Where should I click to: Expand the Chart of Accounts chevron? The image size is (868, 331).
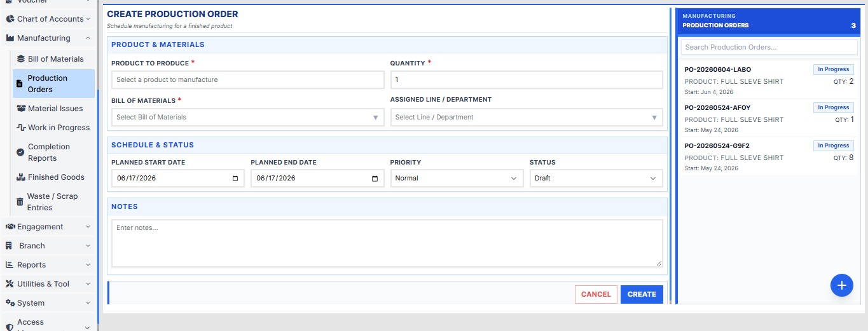pyautogui.click(x=88, y=19)
